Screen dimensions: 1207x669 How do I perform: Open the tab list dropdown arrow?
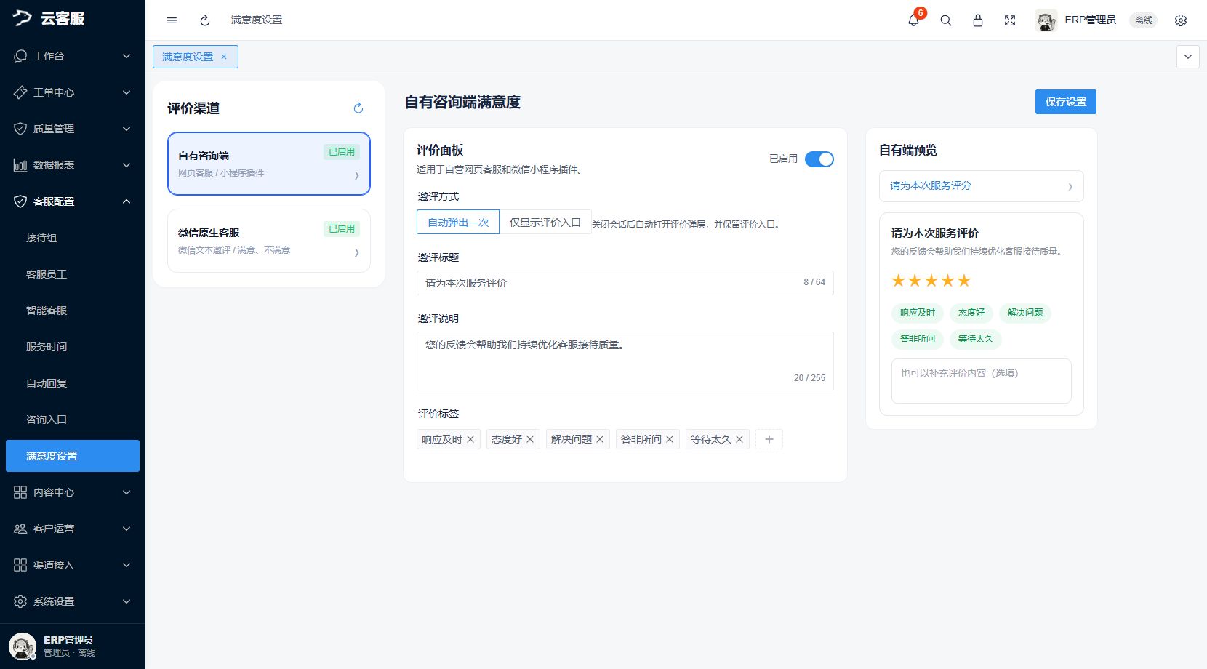pyautogui.click(x=1188, y=57)
